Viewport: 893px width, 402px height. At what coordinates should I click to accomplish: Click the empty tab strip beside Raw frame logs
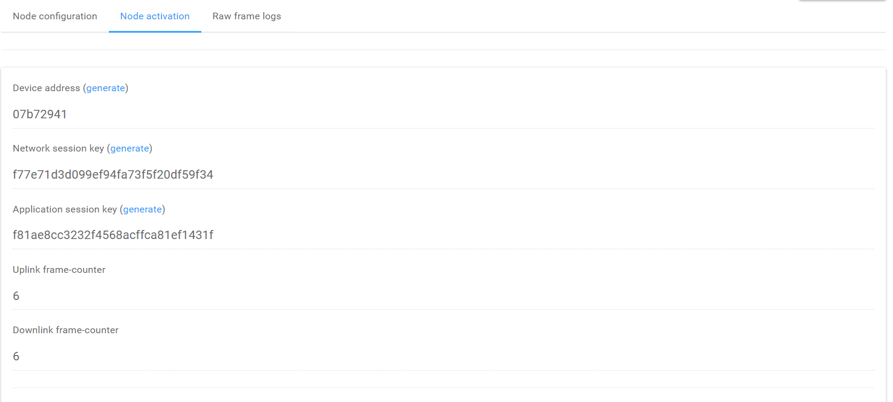coord(589,16)
